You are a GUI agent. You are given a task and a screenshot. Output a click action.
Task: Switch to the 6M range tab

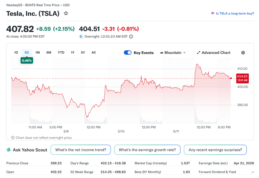tap(49, 53)
